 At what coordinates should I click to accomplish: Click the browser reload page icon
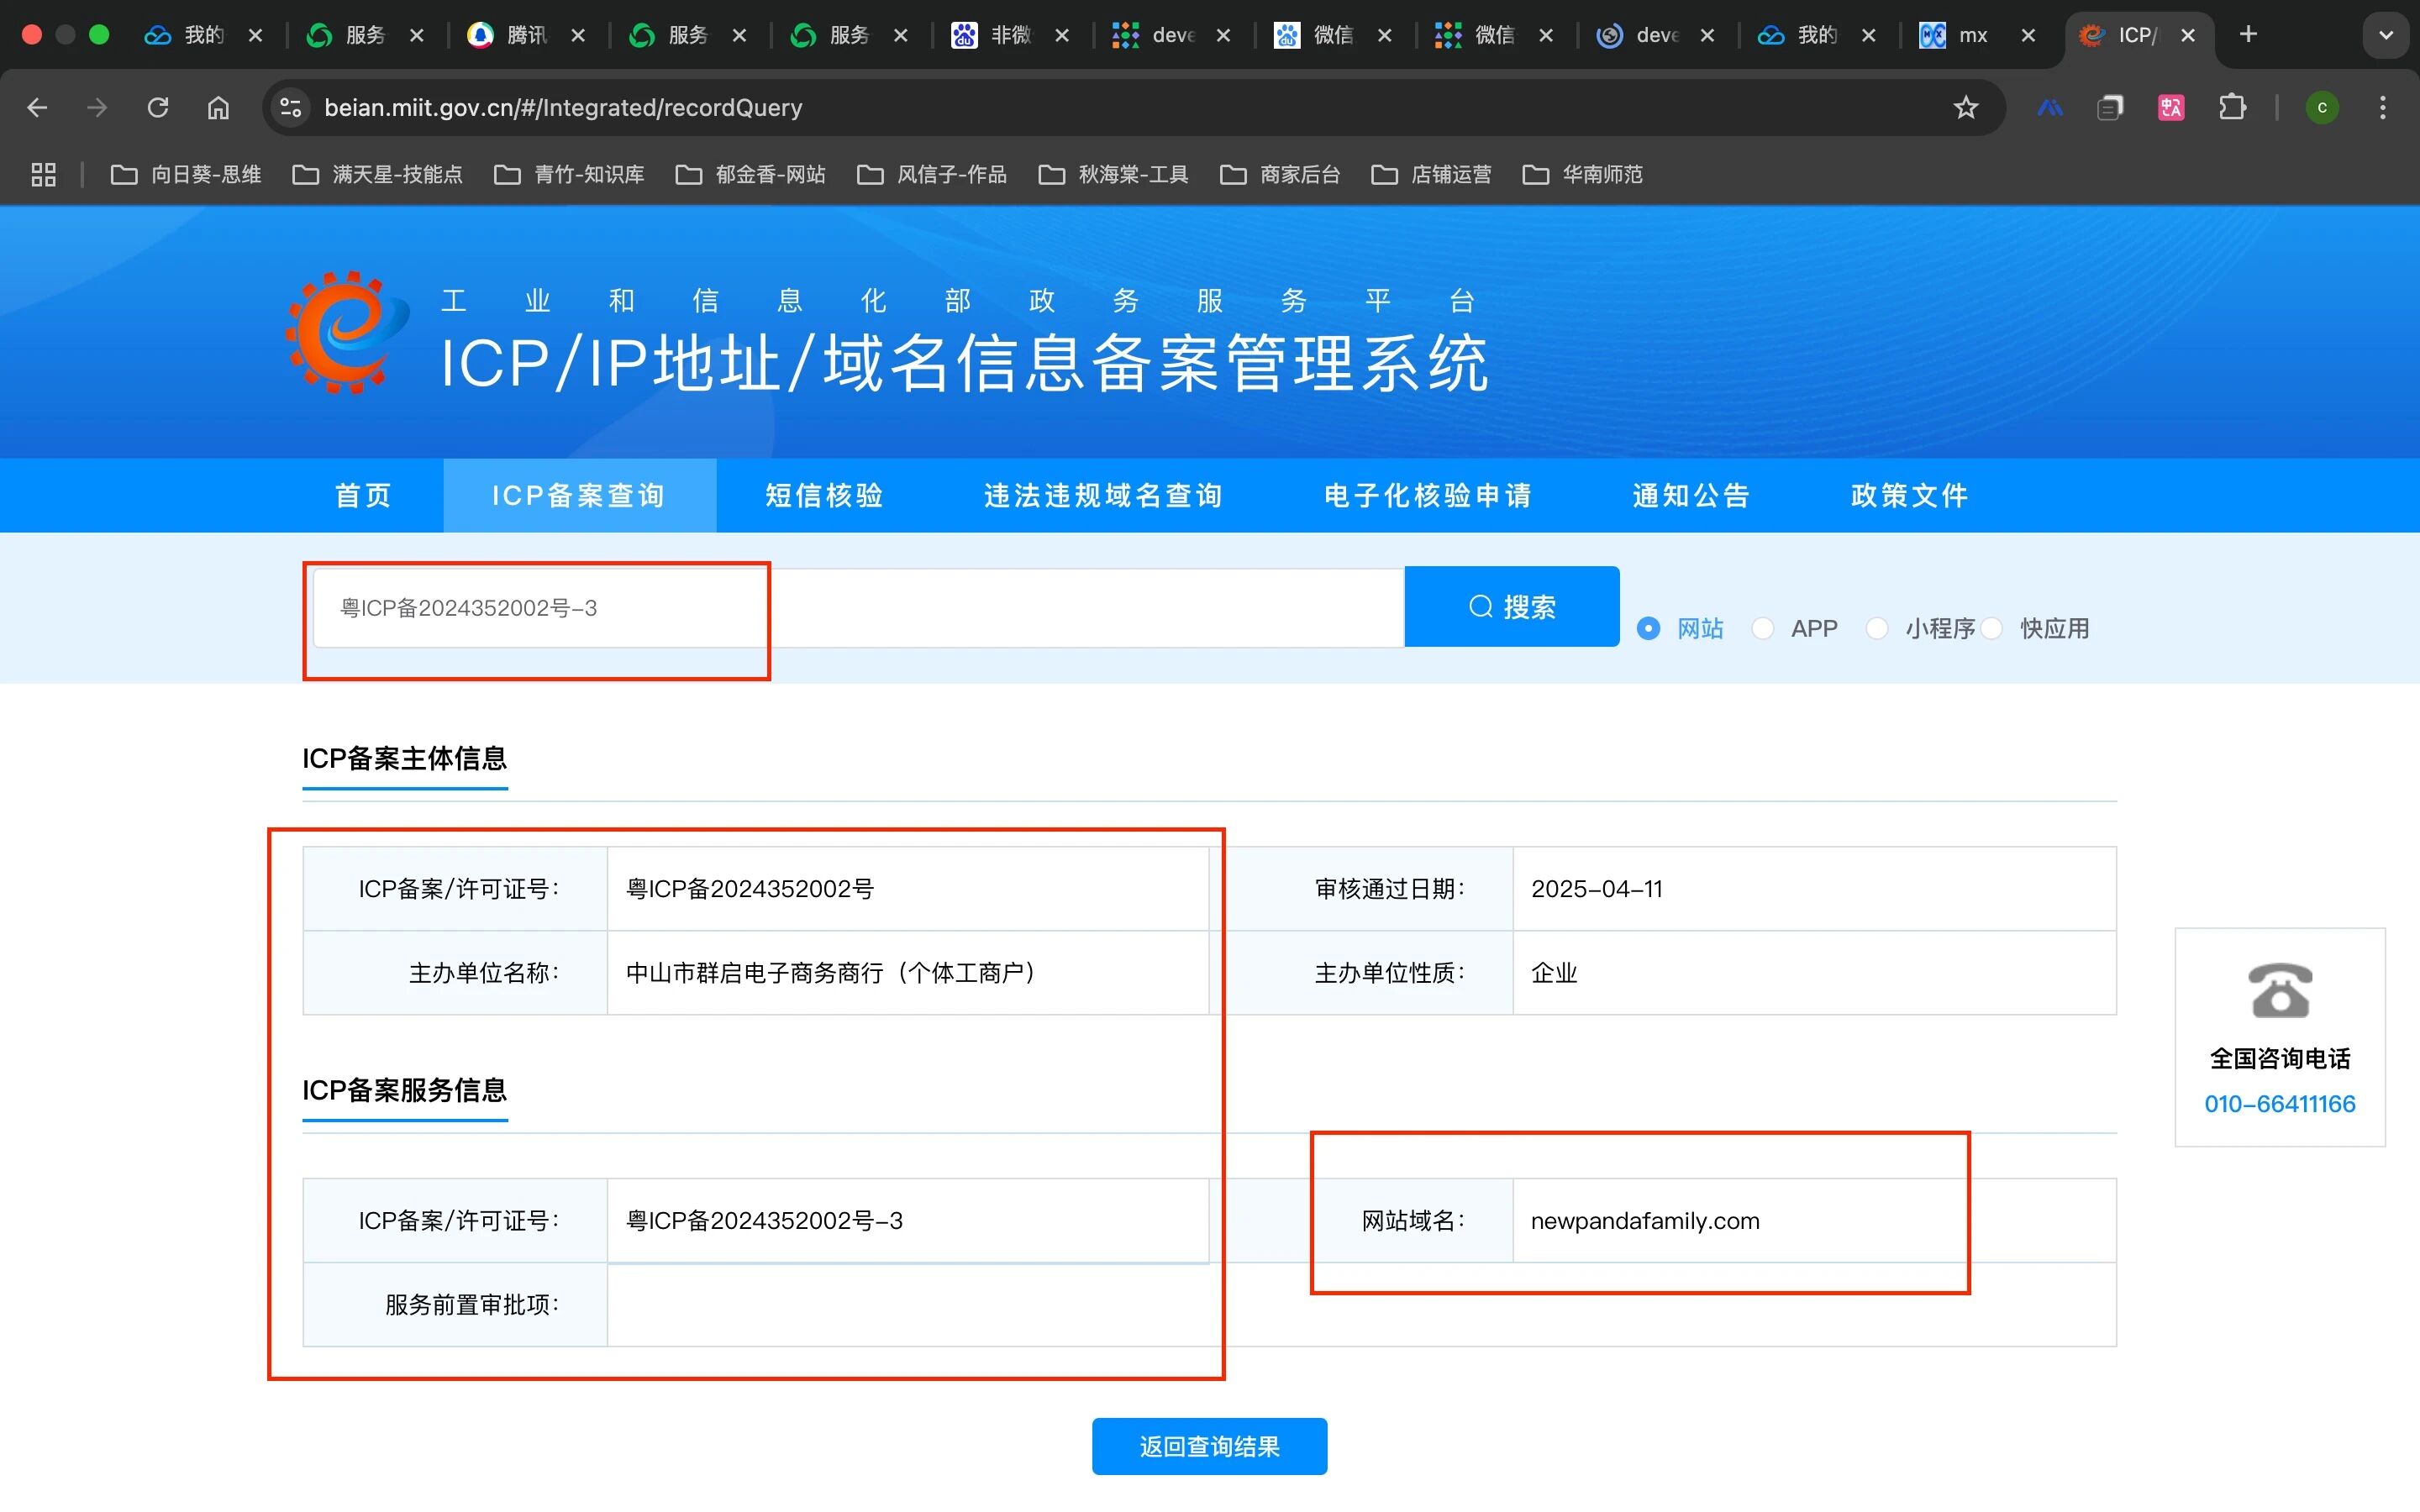click(x=158, y=107)
